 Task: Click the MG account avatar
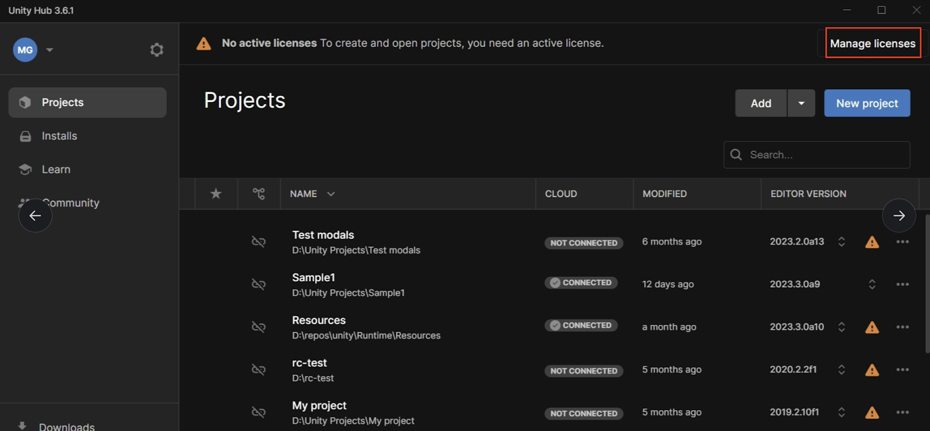(x=25, y=50)
